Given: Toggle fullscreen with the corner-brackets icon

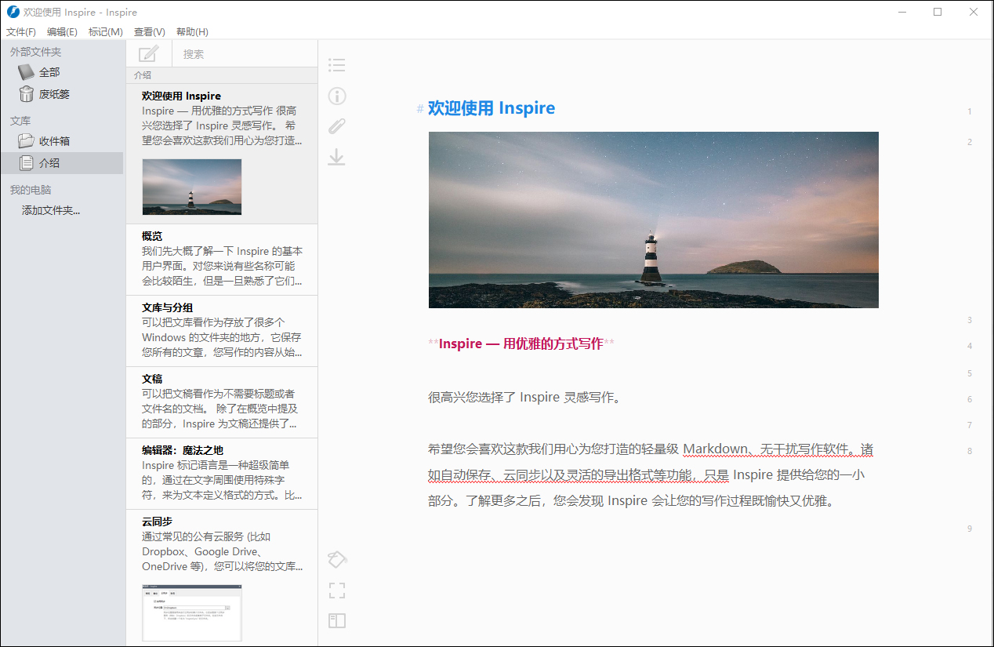Looking at the screenshot, I should tap(337, 591).
